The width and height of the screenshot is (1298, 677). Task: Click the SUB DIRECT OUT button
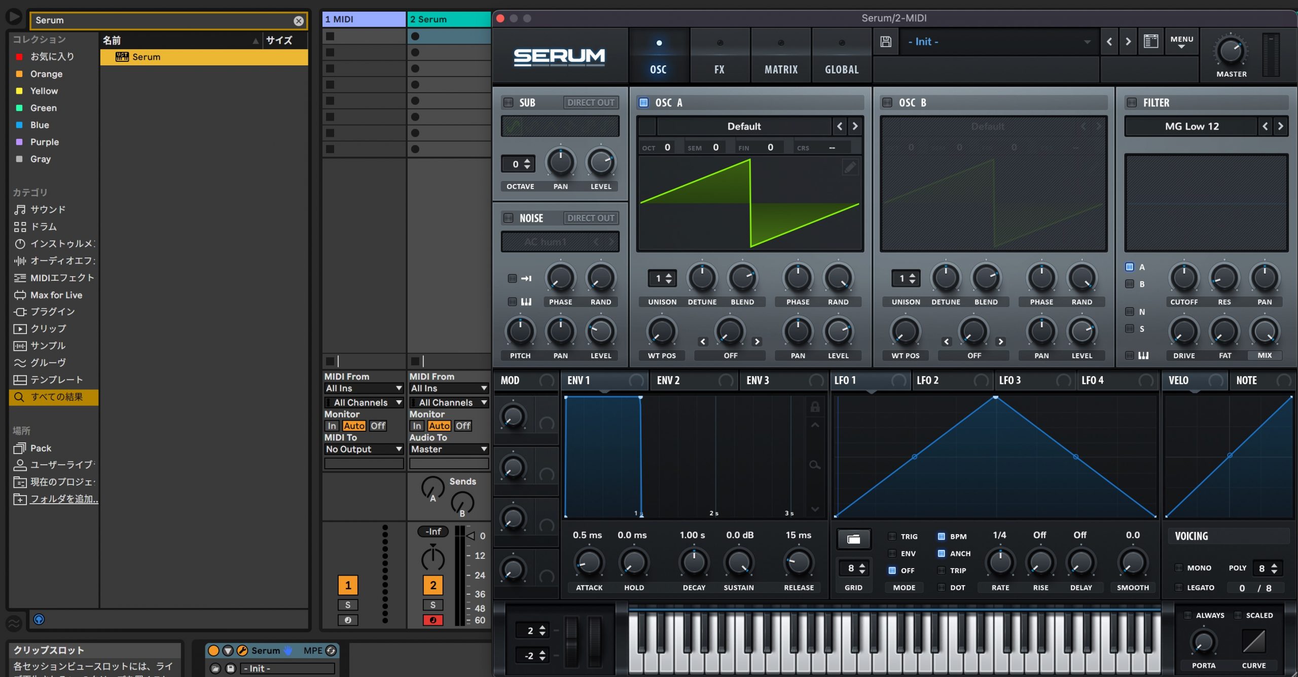pyautogui.click(x=591, y=102)
